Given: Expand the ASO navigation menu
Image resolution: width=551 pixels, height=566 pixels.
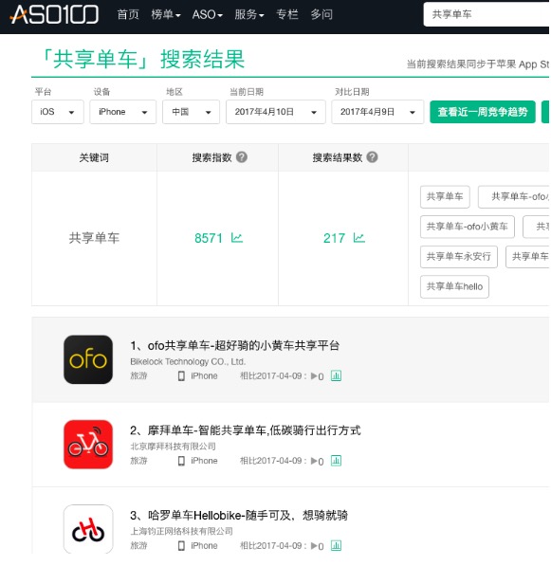Looking at the screenshot, I should tap(208, 14).
